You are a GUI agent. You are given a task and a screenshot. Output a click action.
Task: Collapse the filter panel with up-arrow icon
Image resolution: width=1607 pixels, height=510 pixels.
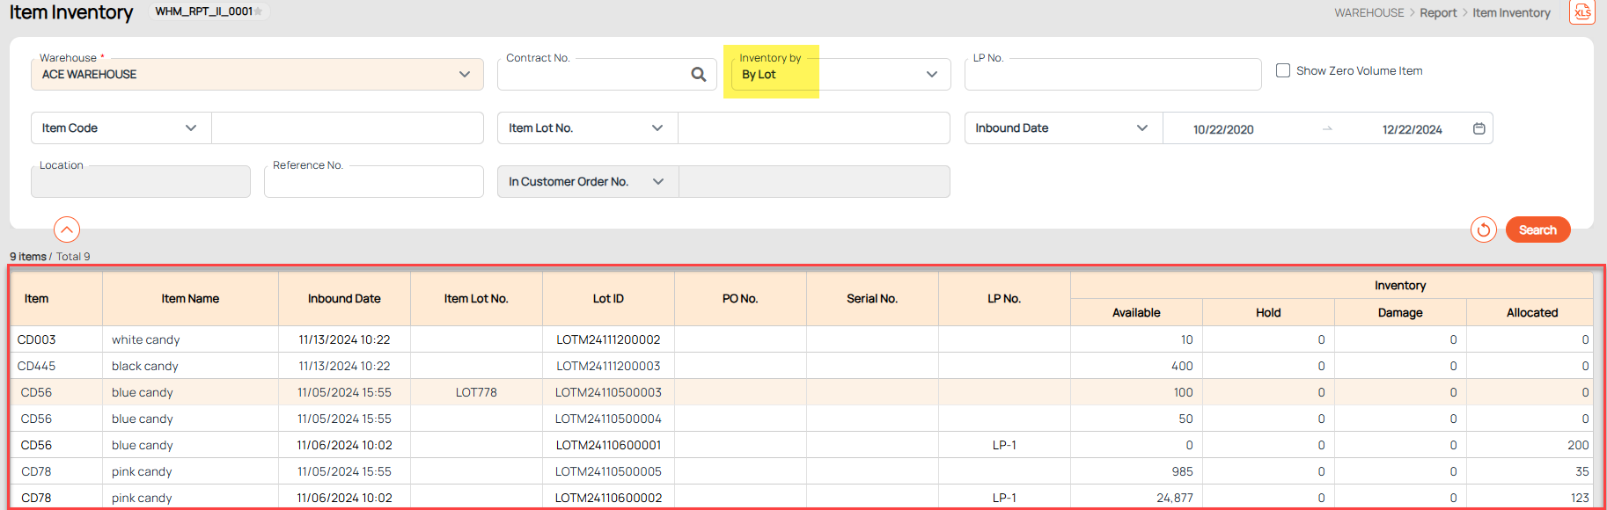(67, 229)
